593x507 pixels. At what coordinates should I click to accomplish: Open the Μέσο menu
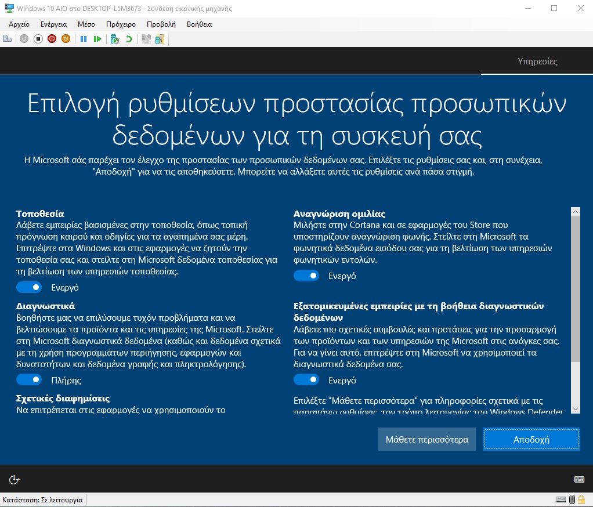(86, 24)
